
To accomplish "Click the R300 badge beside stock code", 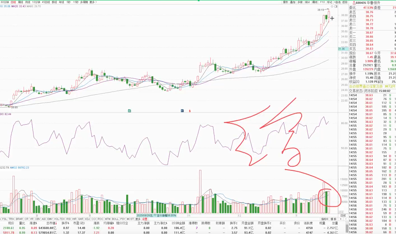I will [355, 2].
